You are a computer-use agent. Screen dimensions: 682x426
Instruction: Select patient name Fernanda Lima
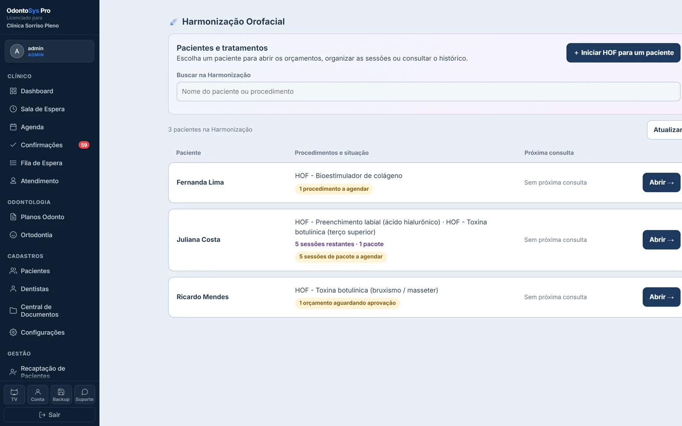[200, 182]
